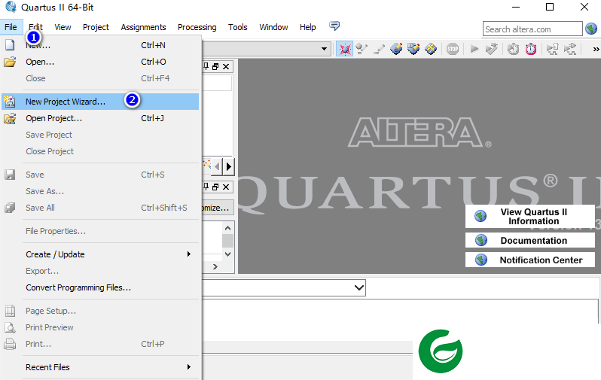This screenshot has width=601, height=380.
Task: Open Device settings from the toolbar
Action: coord(361,49)
